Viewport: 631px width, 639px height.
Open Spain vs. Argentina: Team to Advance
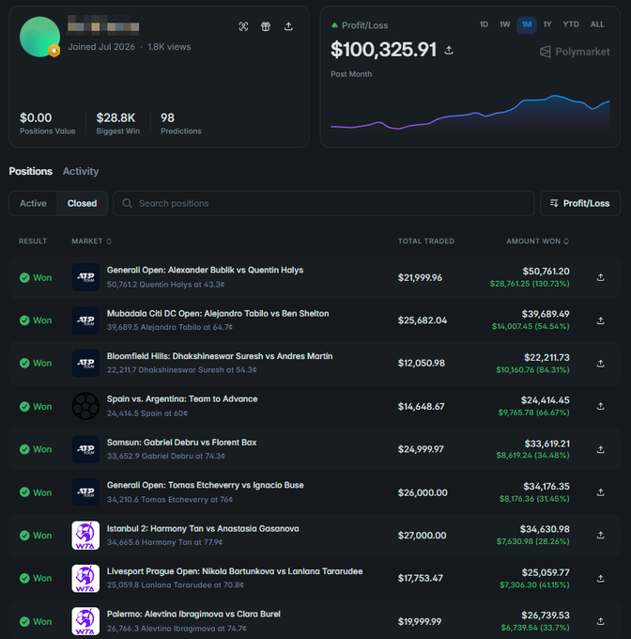point(182,399)
